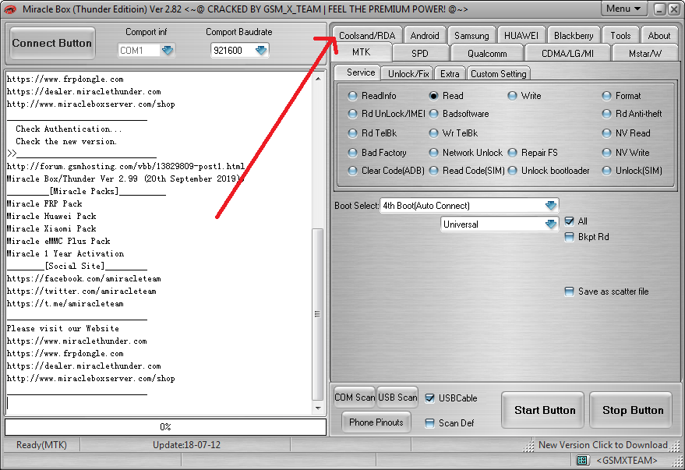Click the COM Scan button
The height and width of the screenshot is (470, 685).
pyautogui.click(x=355, y=398)
